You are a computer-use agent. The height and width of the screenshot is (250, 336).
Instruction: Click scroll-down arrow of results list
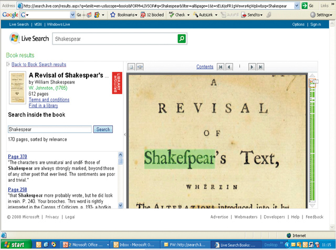(120, 205)
